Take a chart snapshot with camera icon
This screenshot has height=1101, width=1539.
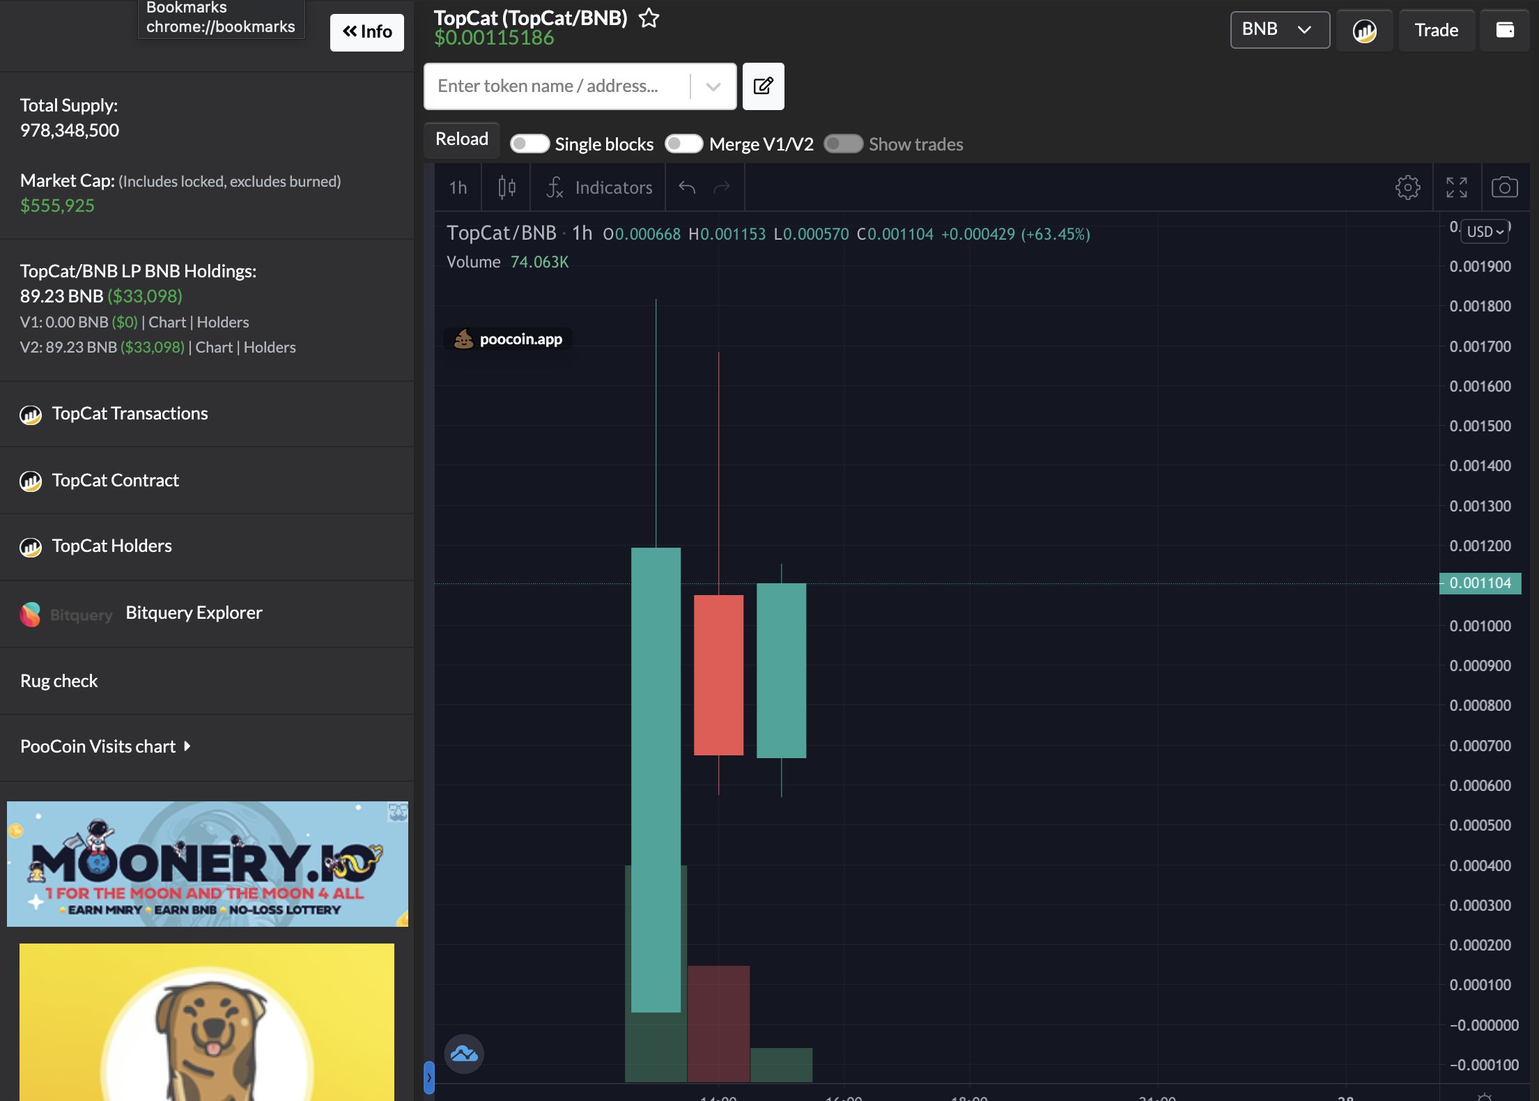pos(1504,187)
